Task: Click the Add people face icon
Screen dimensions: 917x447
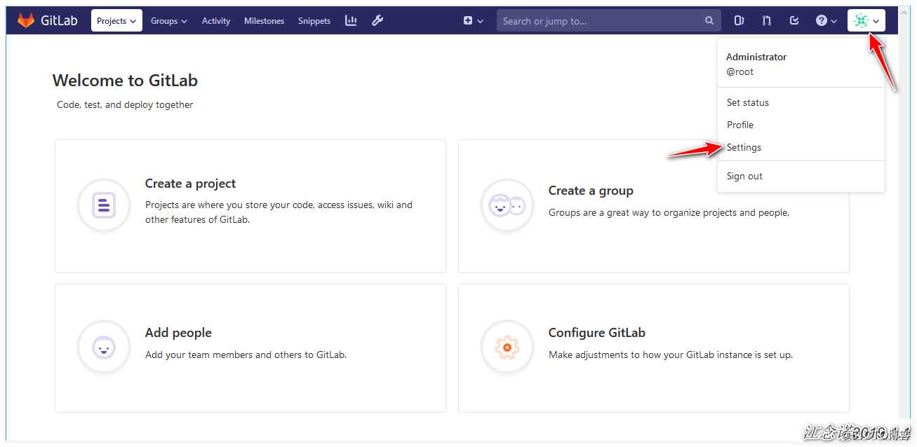Action: 104,347
